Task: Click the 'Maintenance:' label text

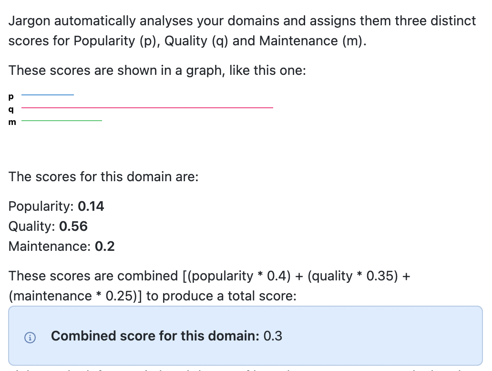Action: pos(50,247)
